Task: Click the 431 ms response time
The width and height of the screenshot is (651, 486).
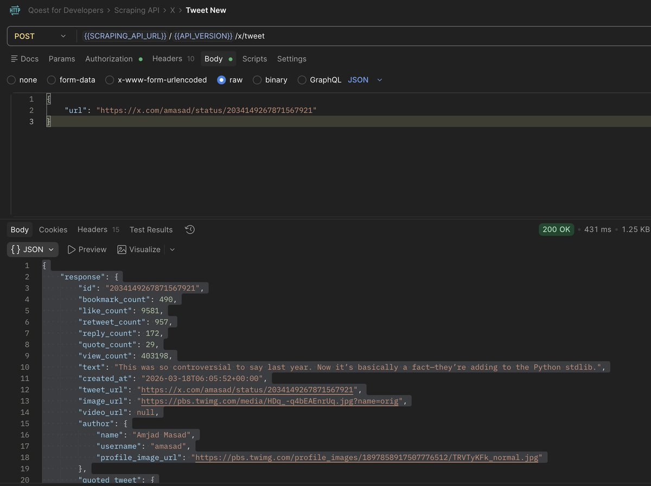Action: 598,230
